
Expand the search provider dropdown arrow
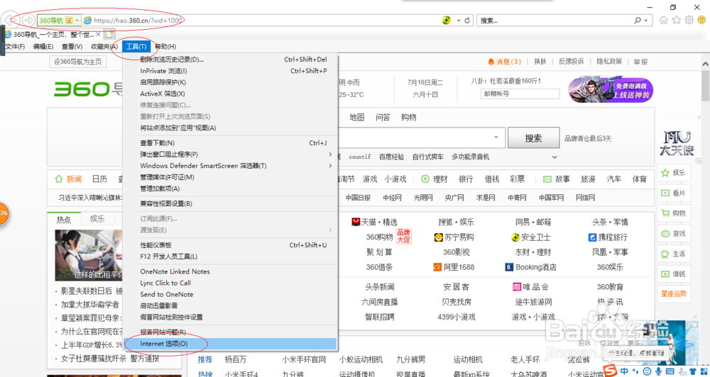click(x=645, y=21)
